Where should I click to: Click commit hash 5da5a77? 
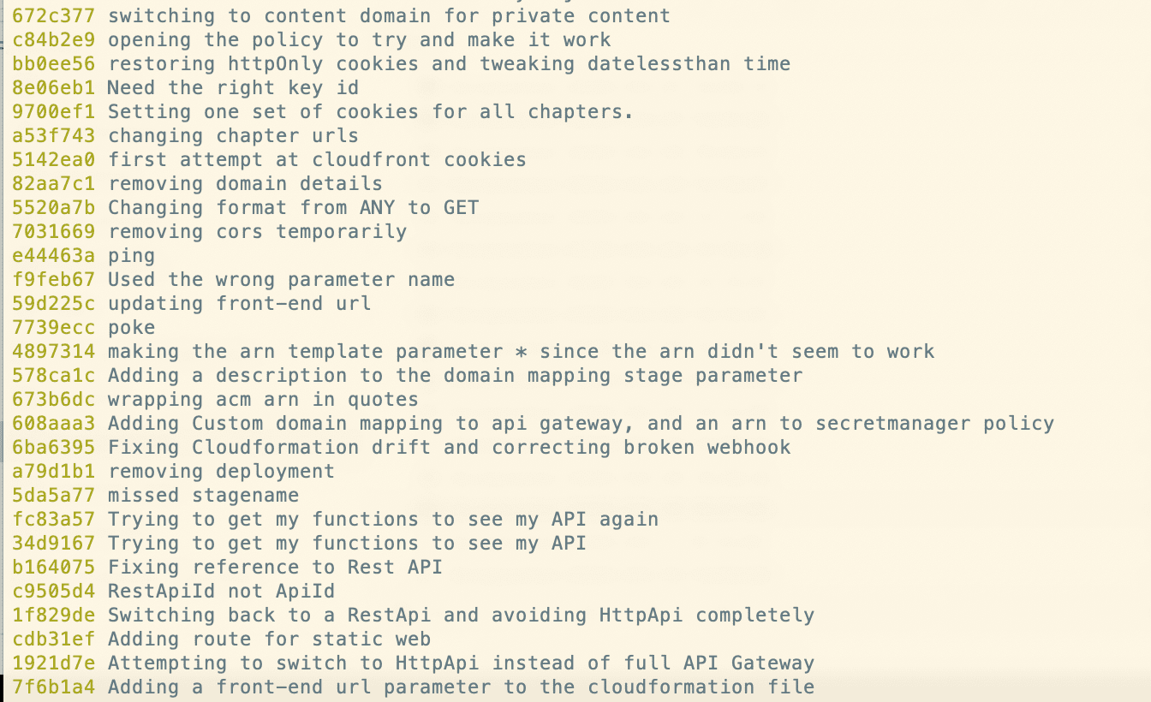point(53,496)
